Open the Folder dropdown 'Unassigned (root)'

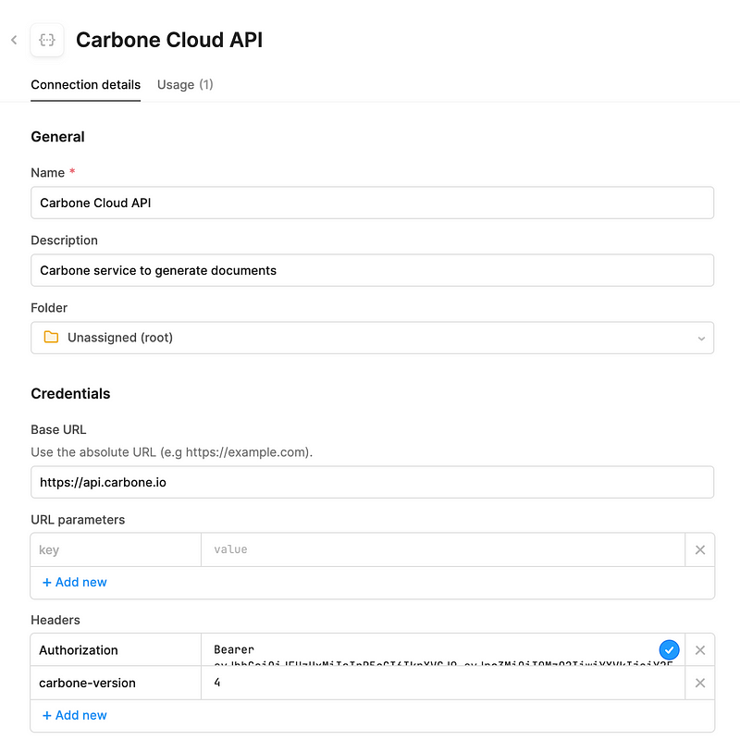tap(372, 338)
